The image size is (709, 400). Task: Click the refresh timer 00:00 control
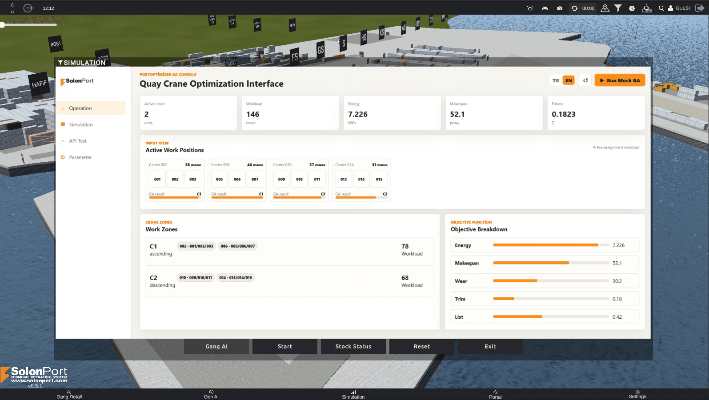[x=583, y=8]
